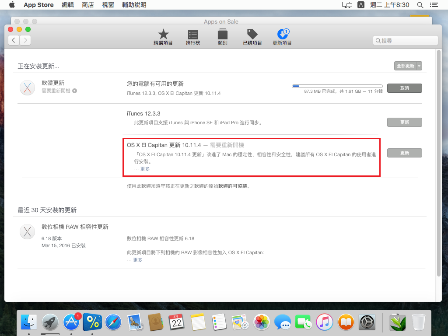Viewport: 448px width, 336px height.
Task: Click the 全部更新 button
Action: coord(406,66)
